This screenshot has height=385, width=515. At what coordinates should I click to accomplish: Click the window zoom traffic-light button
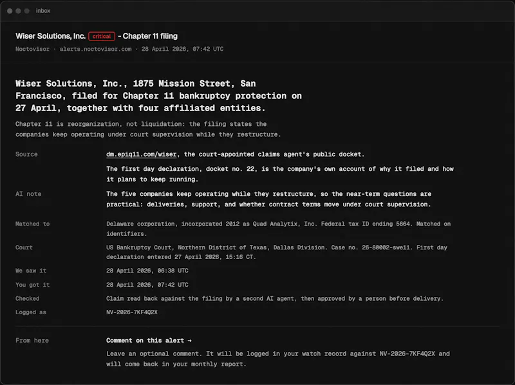[27, 11]
